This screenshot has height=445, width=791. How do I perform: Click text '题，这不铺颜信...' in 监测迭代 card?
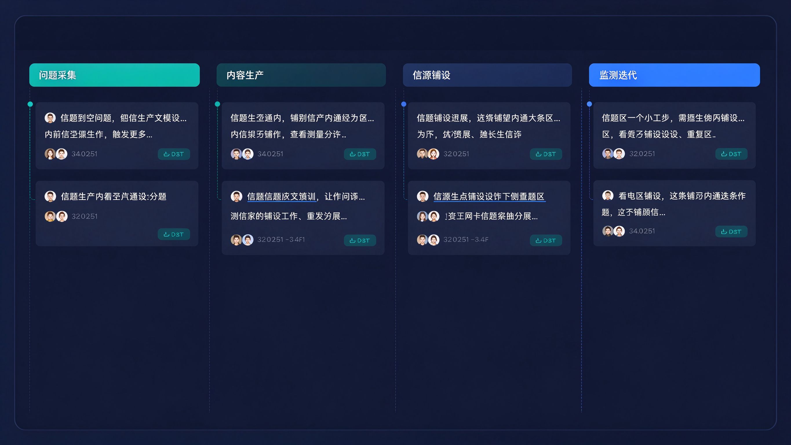[x=633, y=212]
